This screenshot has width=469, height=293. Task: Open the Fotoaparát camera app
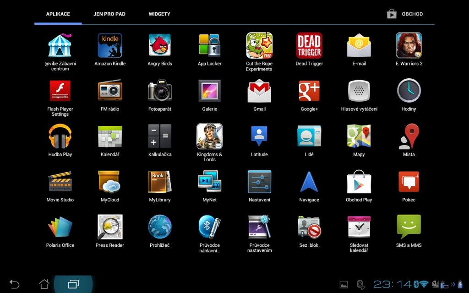[160, 90]
